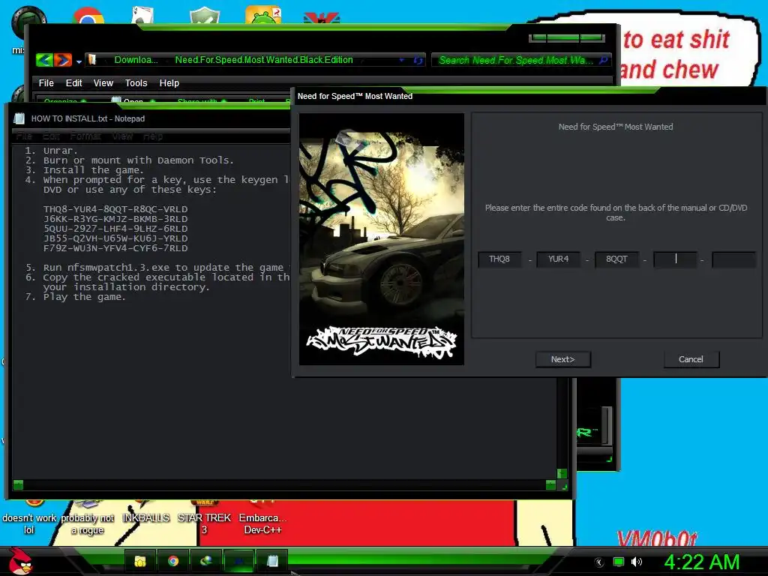Select the 'doesn't work lol' desktop shortcut
This screenshot has width=768, height=576.
(x=29, y=518)
